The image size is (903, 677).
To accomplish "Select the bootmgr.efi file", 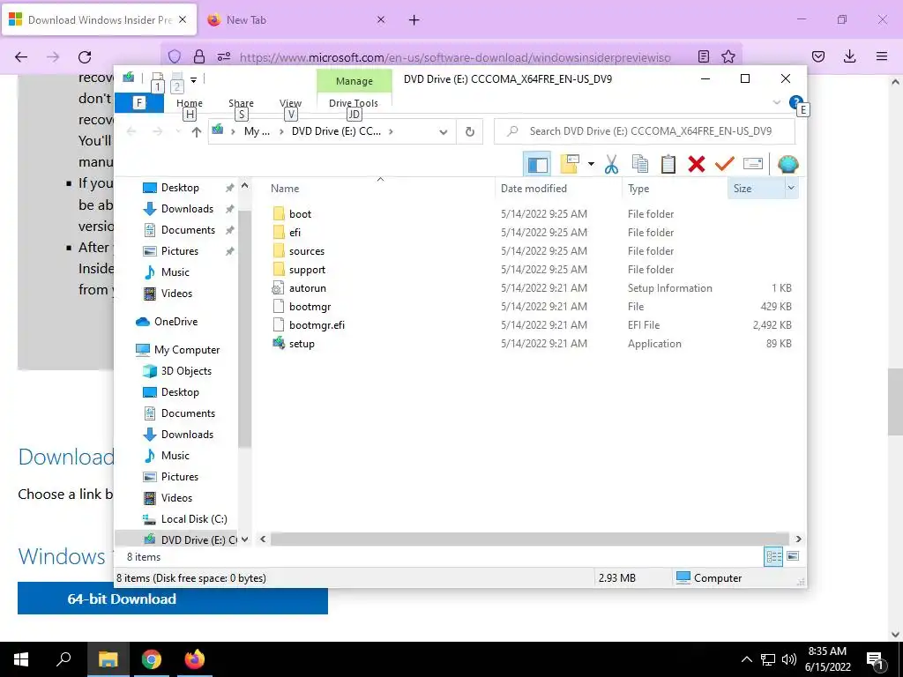I will tap(317, 325).
